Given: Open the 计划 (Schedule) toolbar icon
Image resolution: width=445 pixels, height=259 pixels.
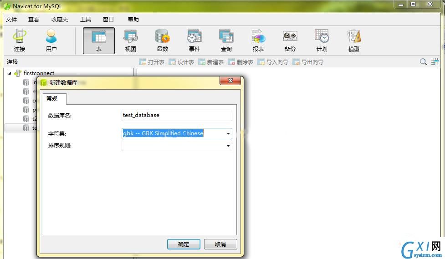Looking at the screenshot, I should point(322,41).
